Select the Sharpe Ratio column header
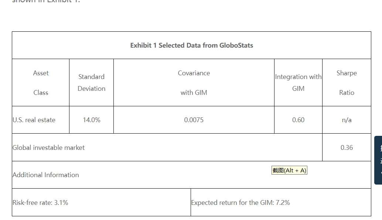This screenshot has width=382, height=220. coord(347,83)
